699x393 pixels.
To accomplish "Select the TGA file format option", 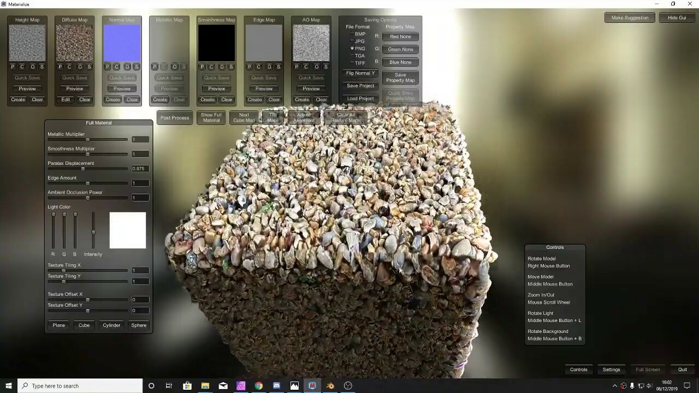I will point(353,56).
